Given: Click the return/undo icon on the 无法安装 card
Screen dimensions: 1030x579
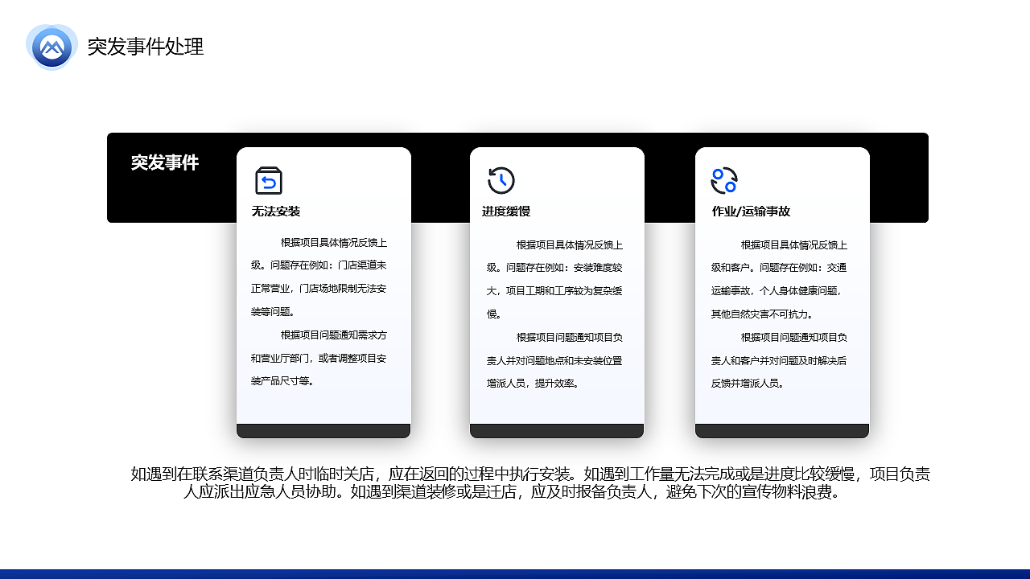Looking at the screenshot, I should (269, 180).
